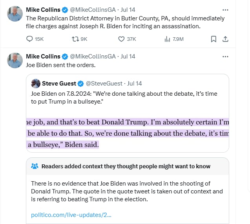
Task: Click the @SteveGuest handle
Action: coord(104,83)
